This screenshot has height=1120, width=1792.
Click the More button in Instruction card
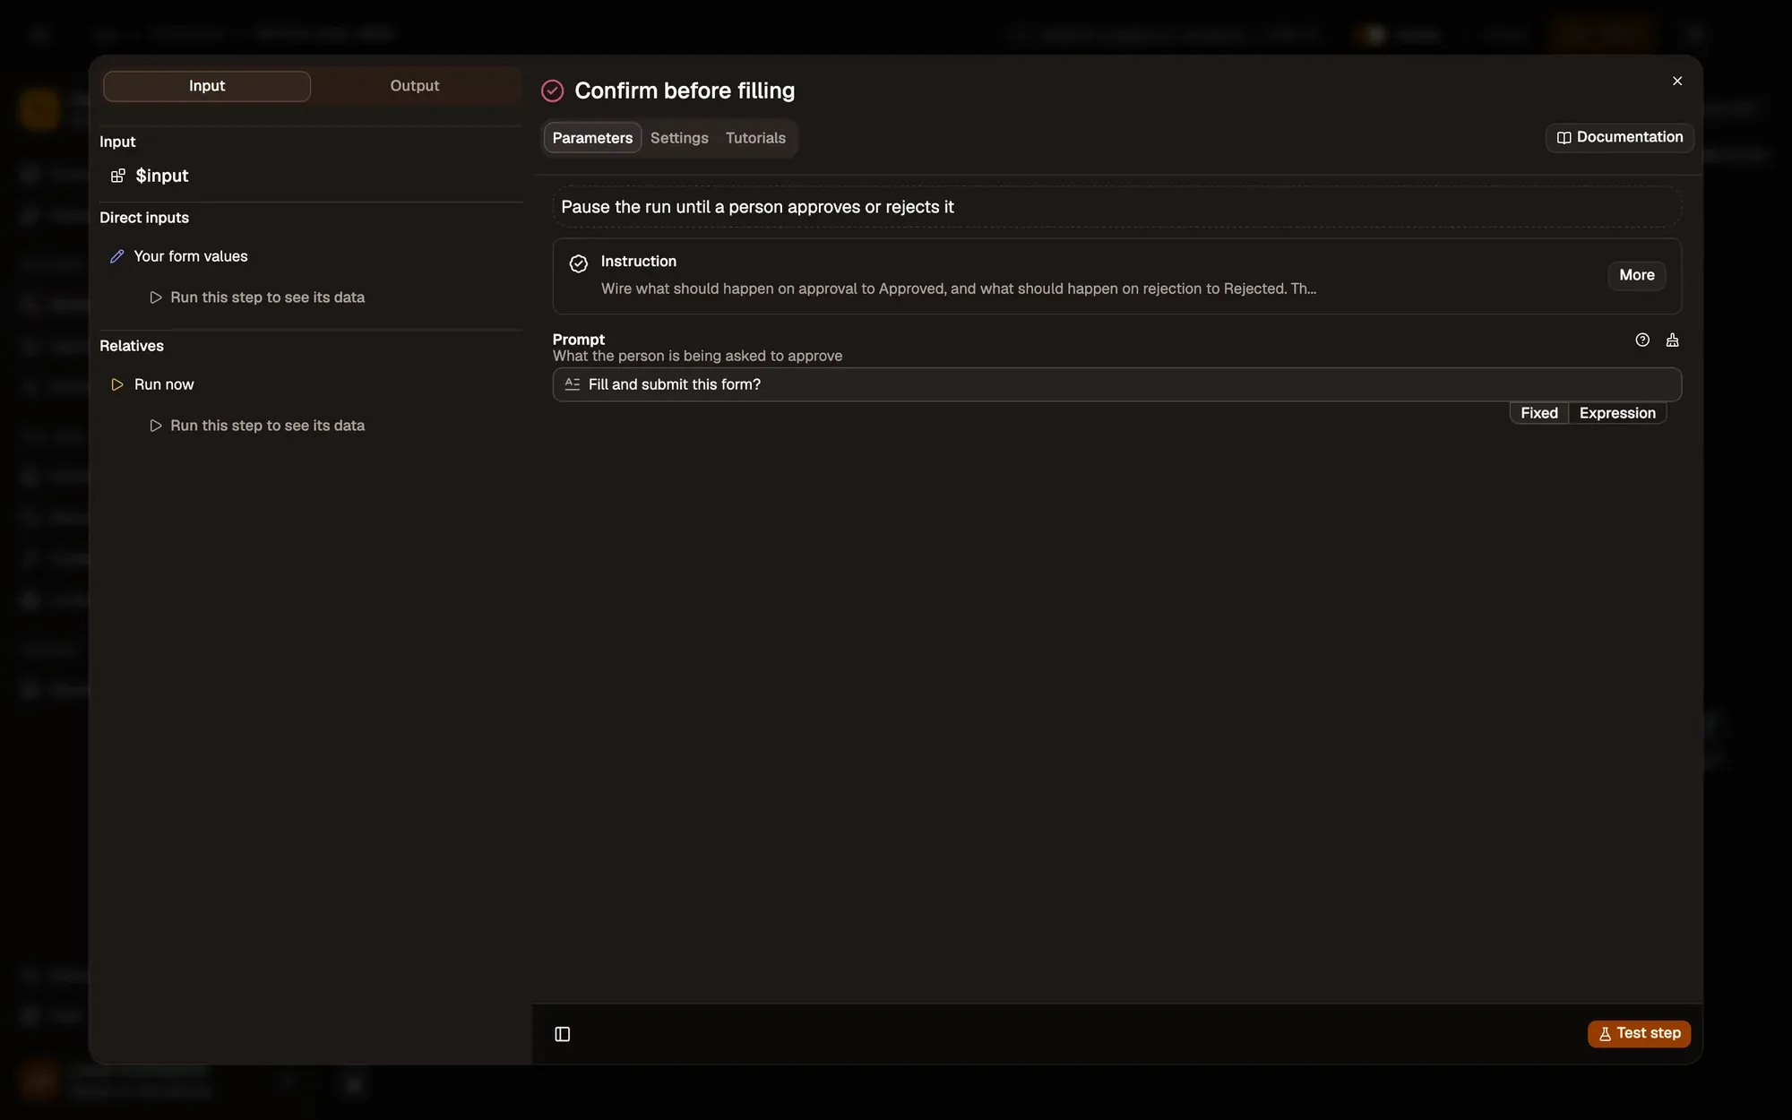(1637, 275)
